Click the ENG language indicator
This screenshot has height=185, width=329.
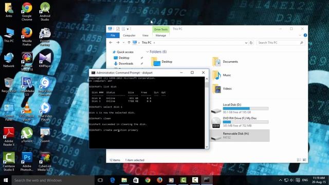click(305, 180)
